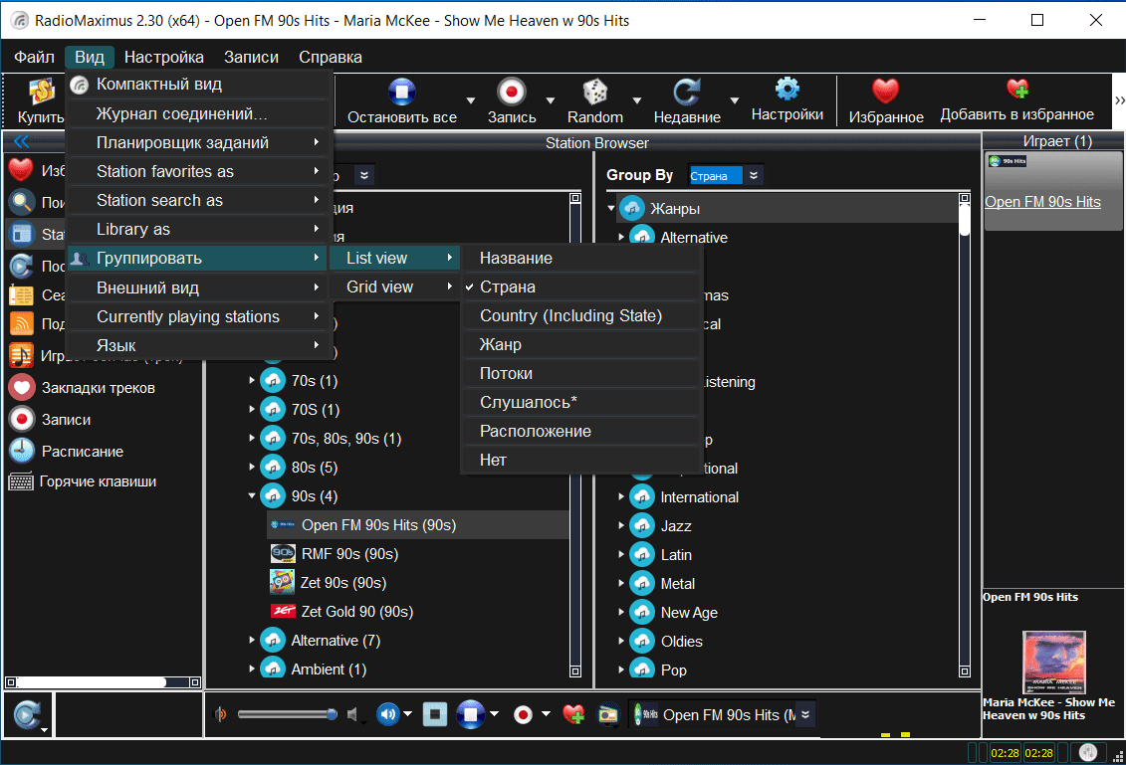Viewport: 1126px width, 765px height.
Task: Collapse the Жанры root node
Action: [611, 208]
